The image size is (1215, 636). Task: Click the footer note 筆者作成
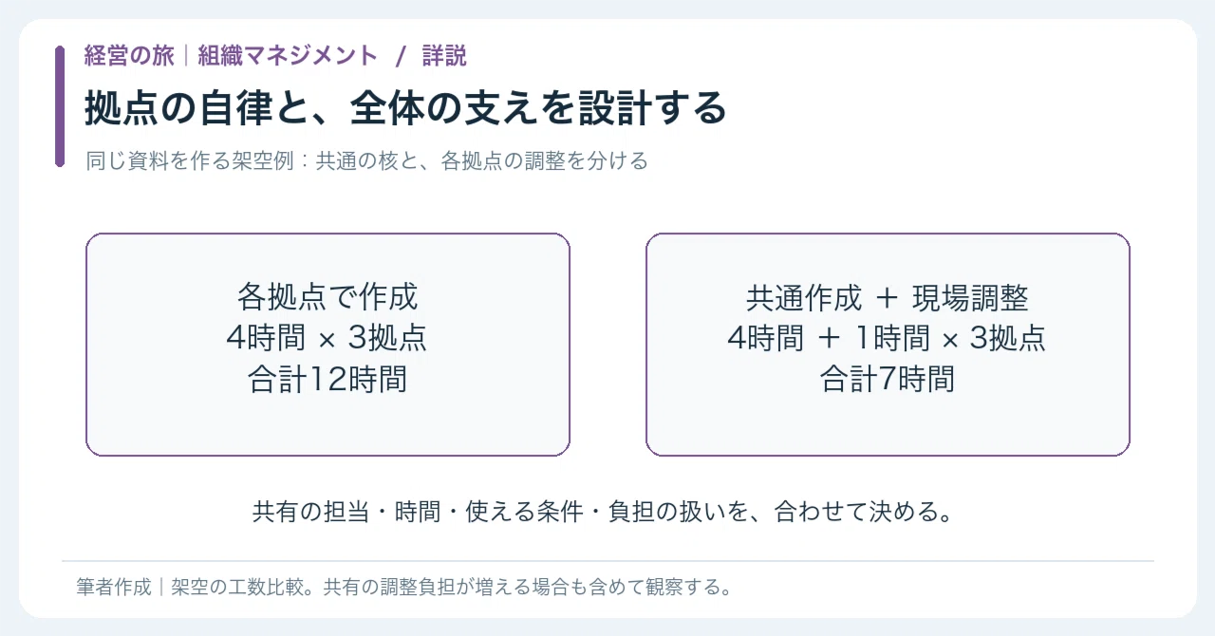coord(114,587)
